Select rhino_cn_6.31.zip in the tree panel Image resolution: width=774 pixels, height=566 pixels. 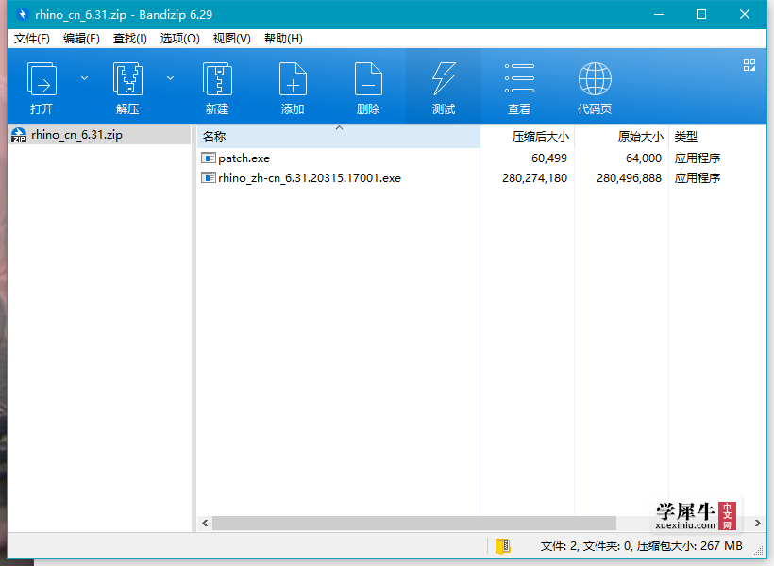(100, 135)
